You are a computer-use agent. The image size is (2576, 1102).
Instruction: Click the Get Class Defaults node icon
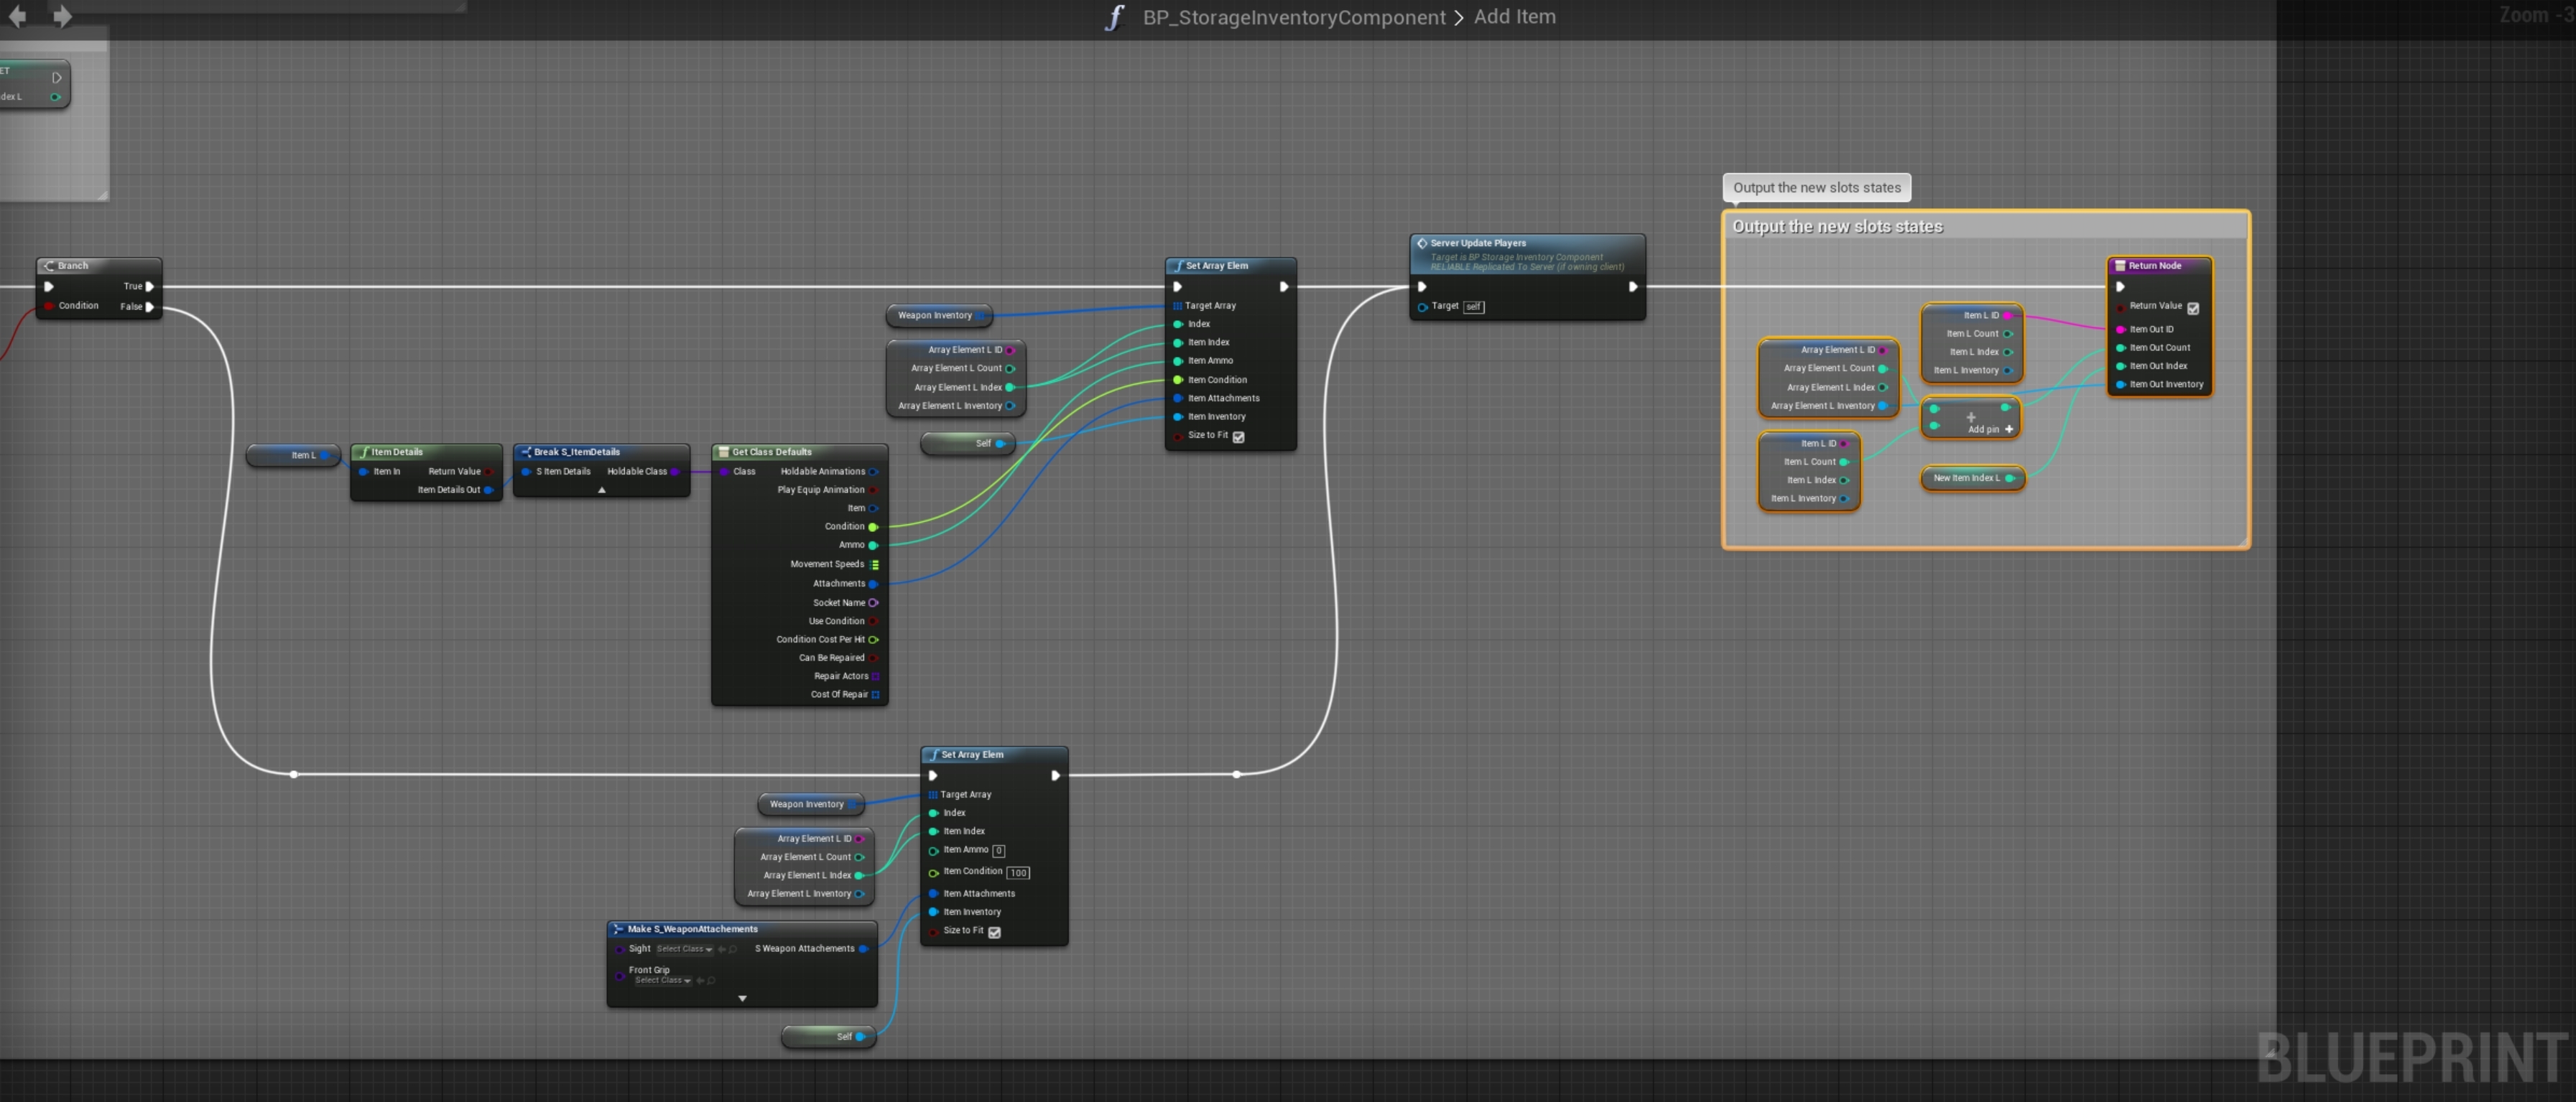pos(723,452)
